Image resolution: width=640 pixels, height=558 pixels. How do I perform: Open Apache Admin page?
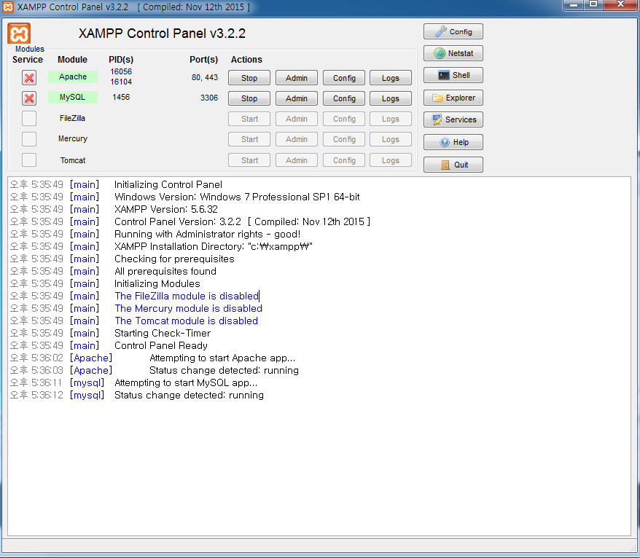point(297,78)
